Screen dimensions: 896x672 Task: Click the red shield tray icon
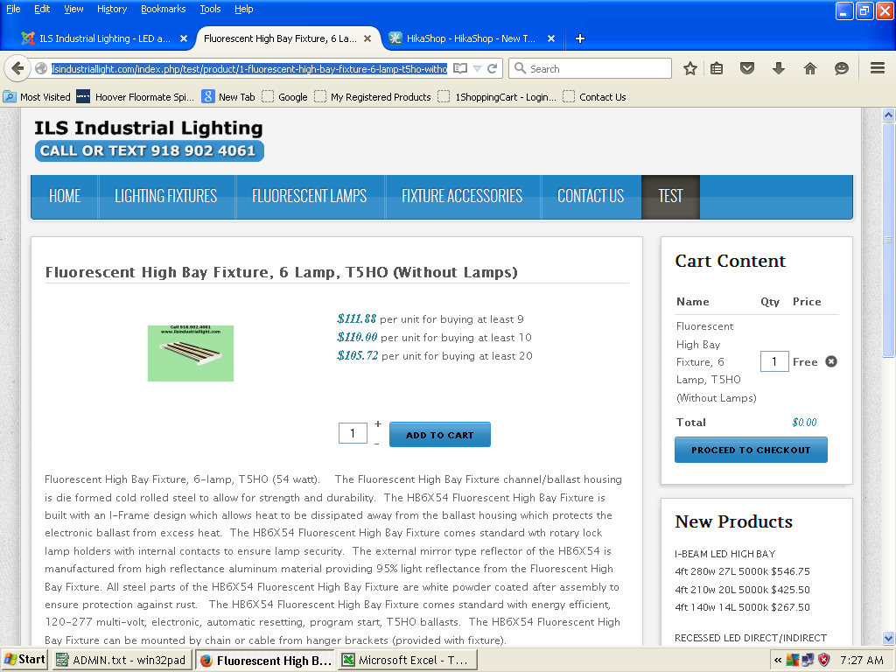823,660
